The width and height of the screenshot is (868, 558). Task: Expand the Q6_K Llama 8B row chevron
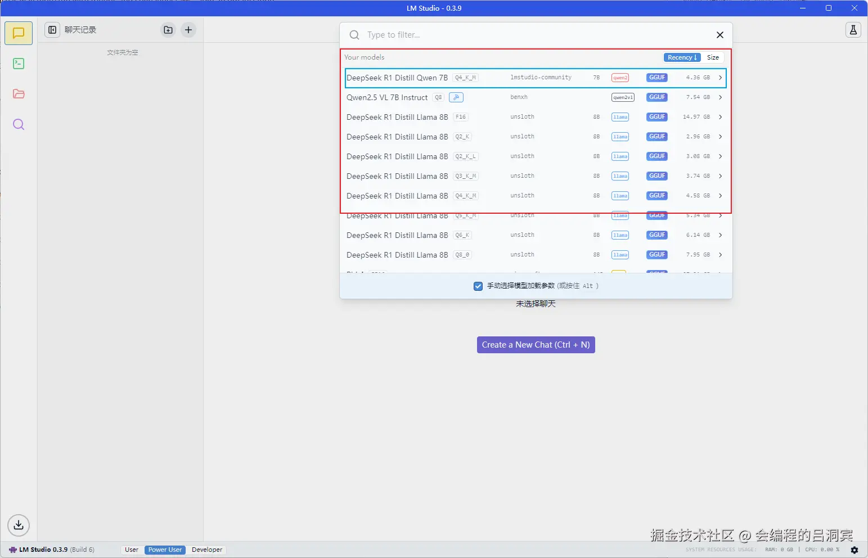[x=720, y=235]
